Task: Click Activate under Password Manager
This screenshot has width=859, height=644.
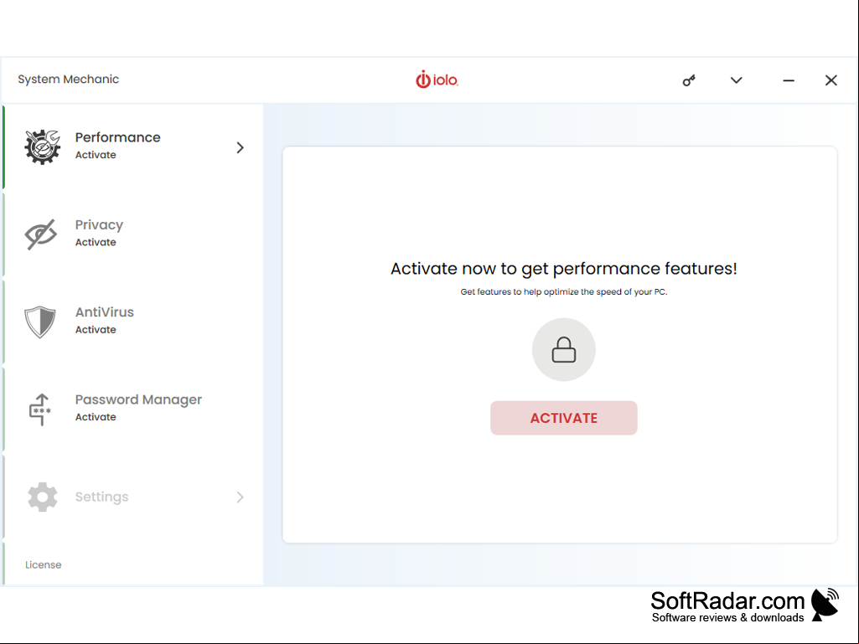Action: point(96,417)
